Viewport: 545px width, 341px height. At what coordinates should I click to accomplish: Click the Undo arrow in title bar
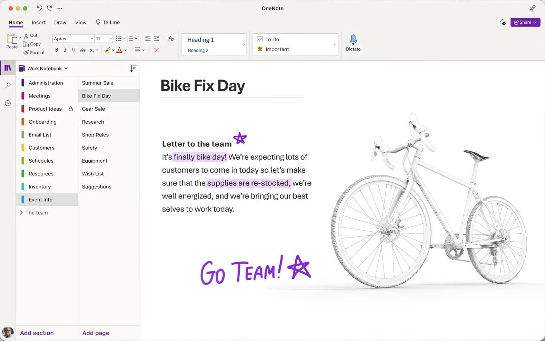tap(39, 8)
